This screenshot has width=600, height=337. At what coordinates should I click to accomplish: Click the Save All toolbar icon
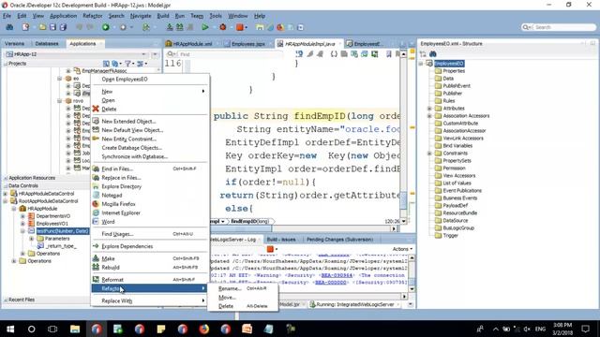click(x=63, y=27)
